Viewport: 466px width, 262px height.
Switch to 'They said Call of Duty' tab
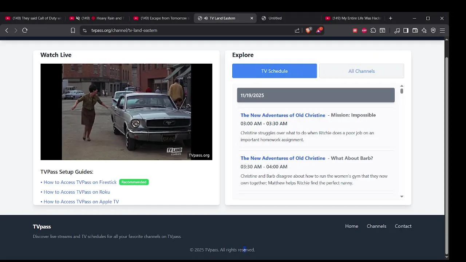point(33,18)
